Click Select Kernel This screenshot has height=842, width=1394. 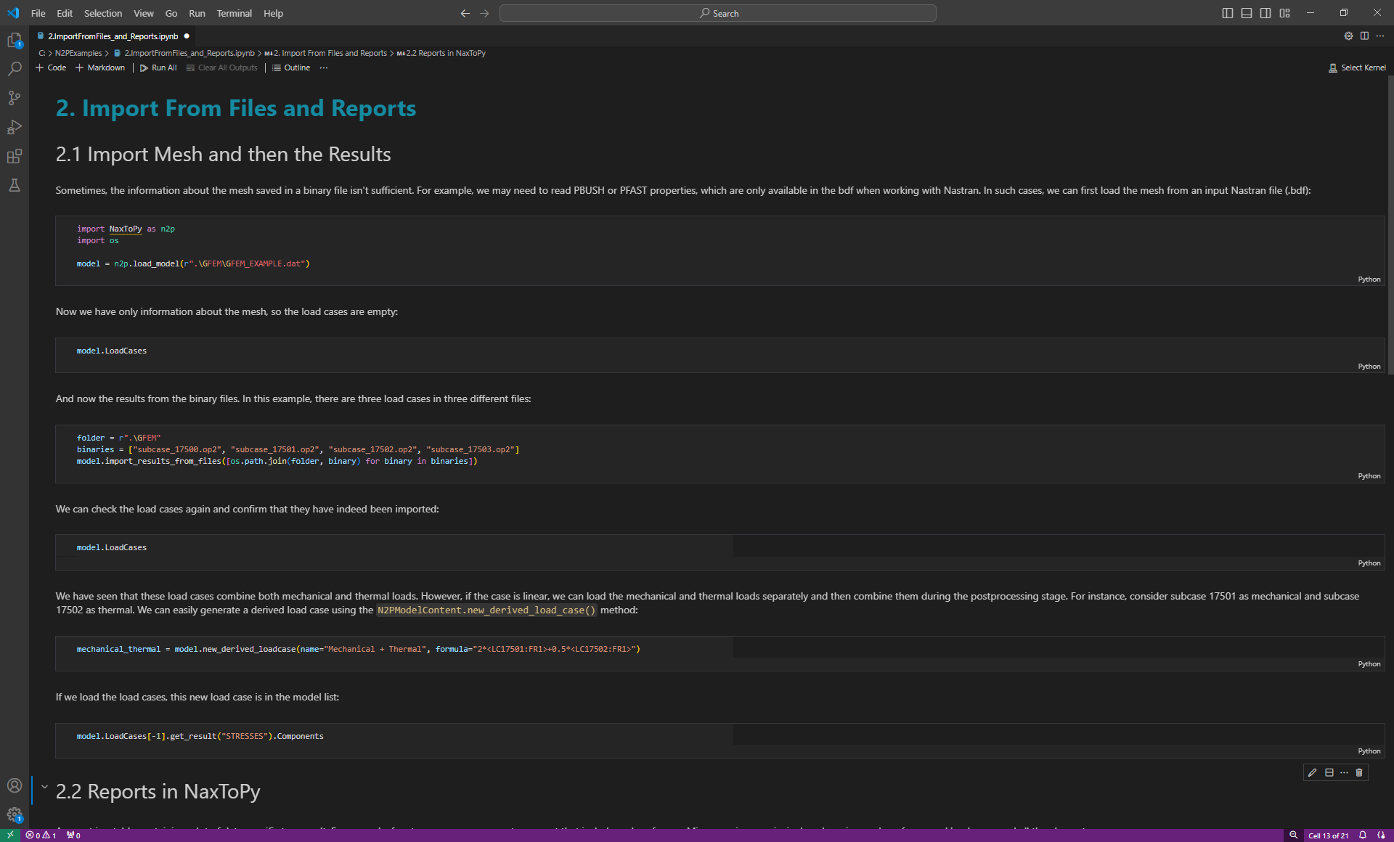[x=1357, y=68]
